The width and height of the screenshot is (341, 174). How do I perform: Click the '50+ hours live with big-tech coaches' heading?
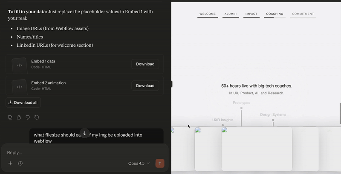point(257,86)
